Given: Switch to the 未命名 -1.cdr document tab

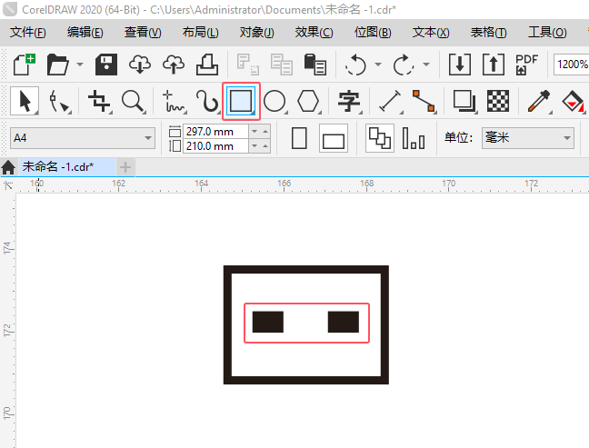Looking at the screenshot, I should 66,166.
